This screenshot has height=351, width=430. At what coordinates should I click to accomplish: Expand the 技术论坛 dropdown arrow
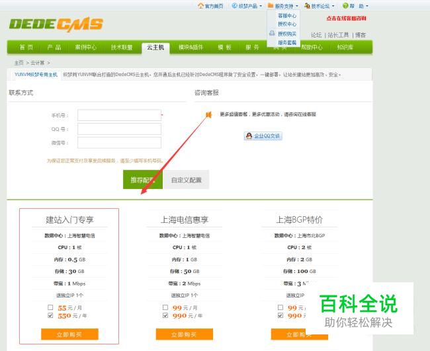coord(333,6)
